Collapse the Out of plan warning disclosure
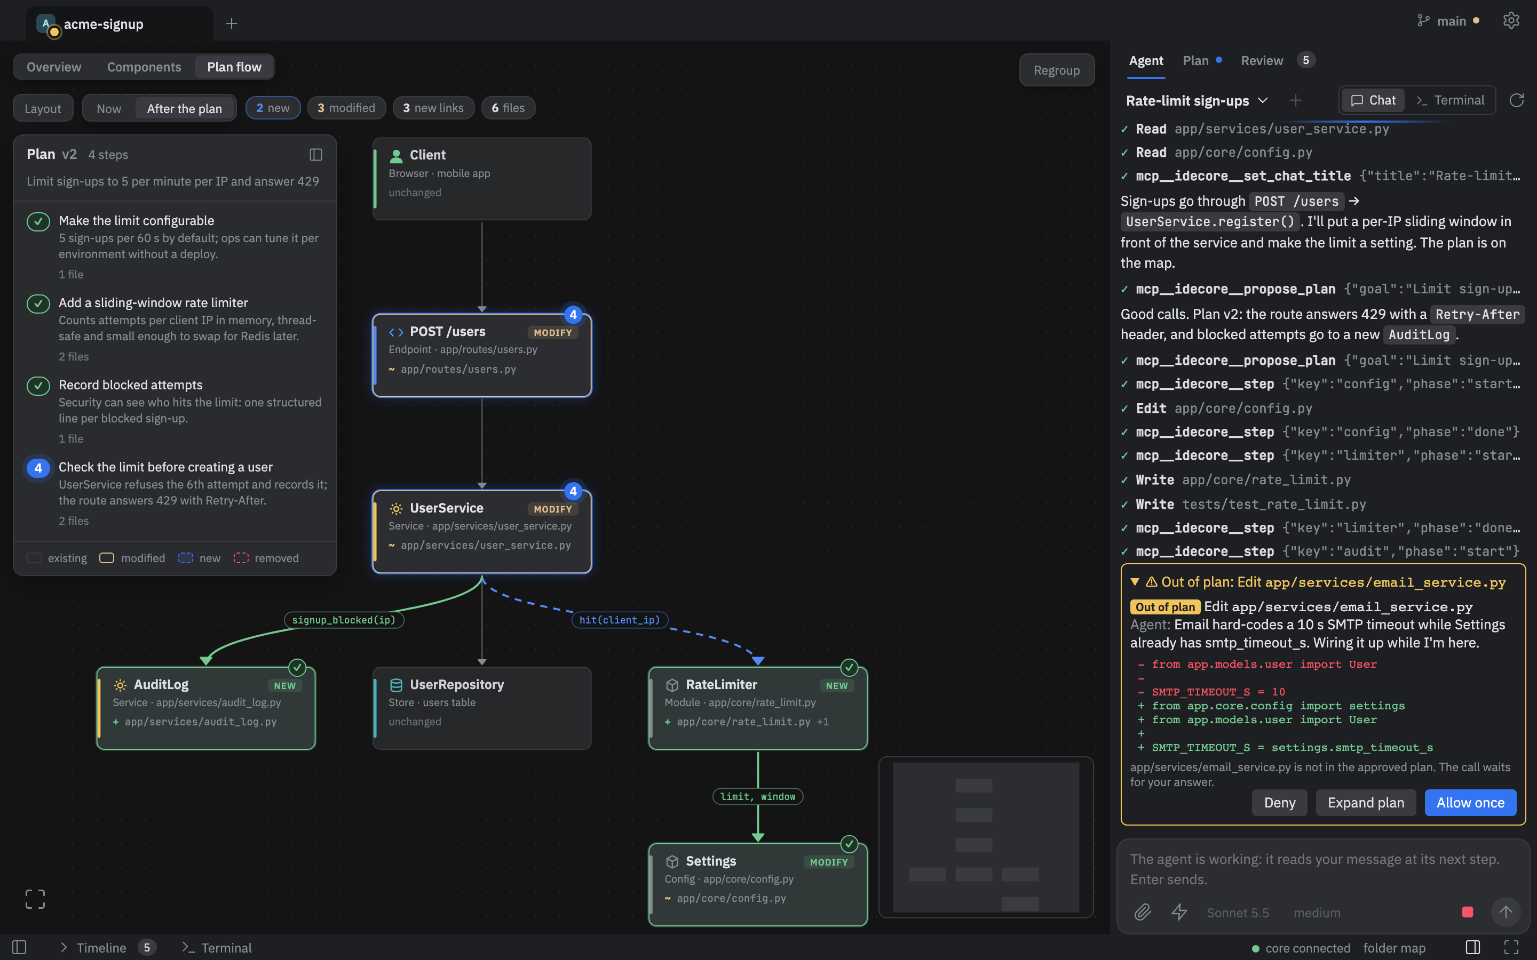 [1134, 581]
